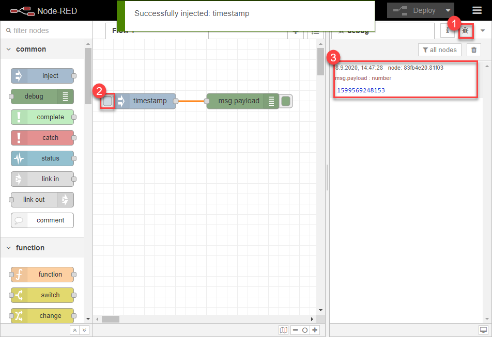Image resolution: width=492 pixels, height=337 pixels.
Task: Filter debug messages with 'all nodes' toggle
Action: point(440,50)
